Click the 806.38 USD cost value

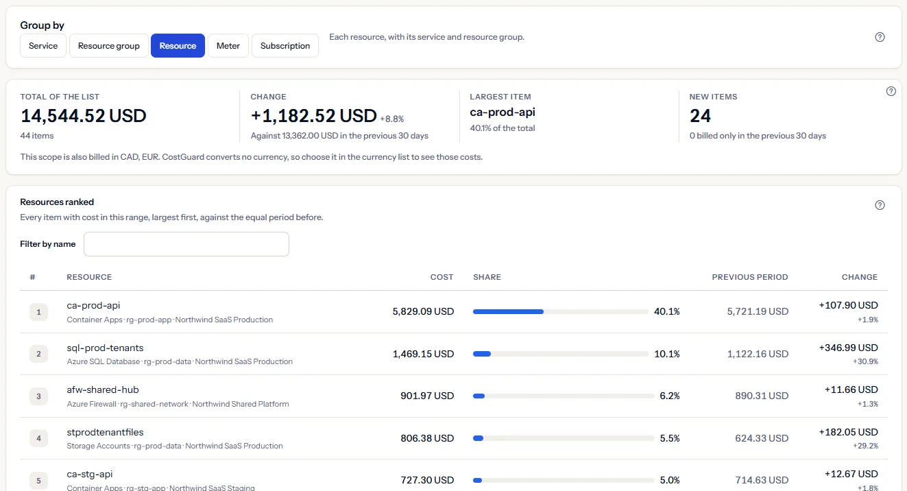click(427, 438)
